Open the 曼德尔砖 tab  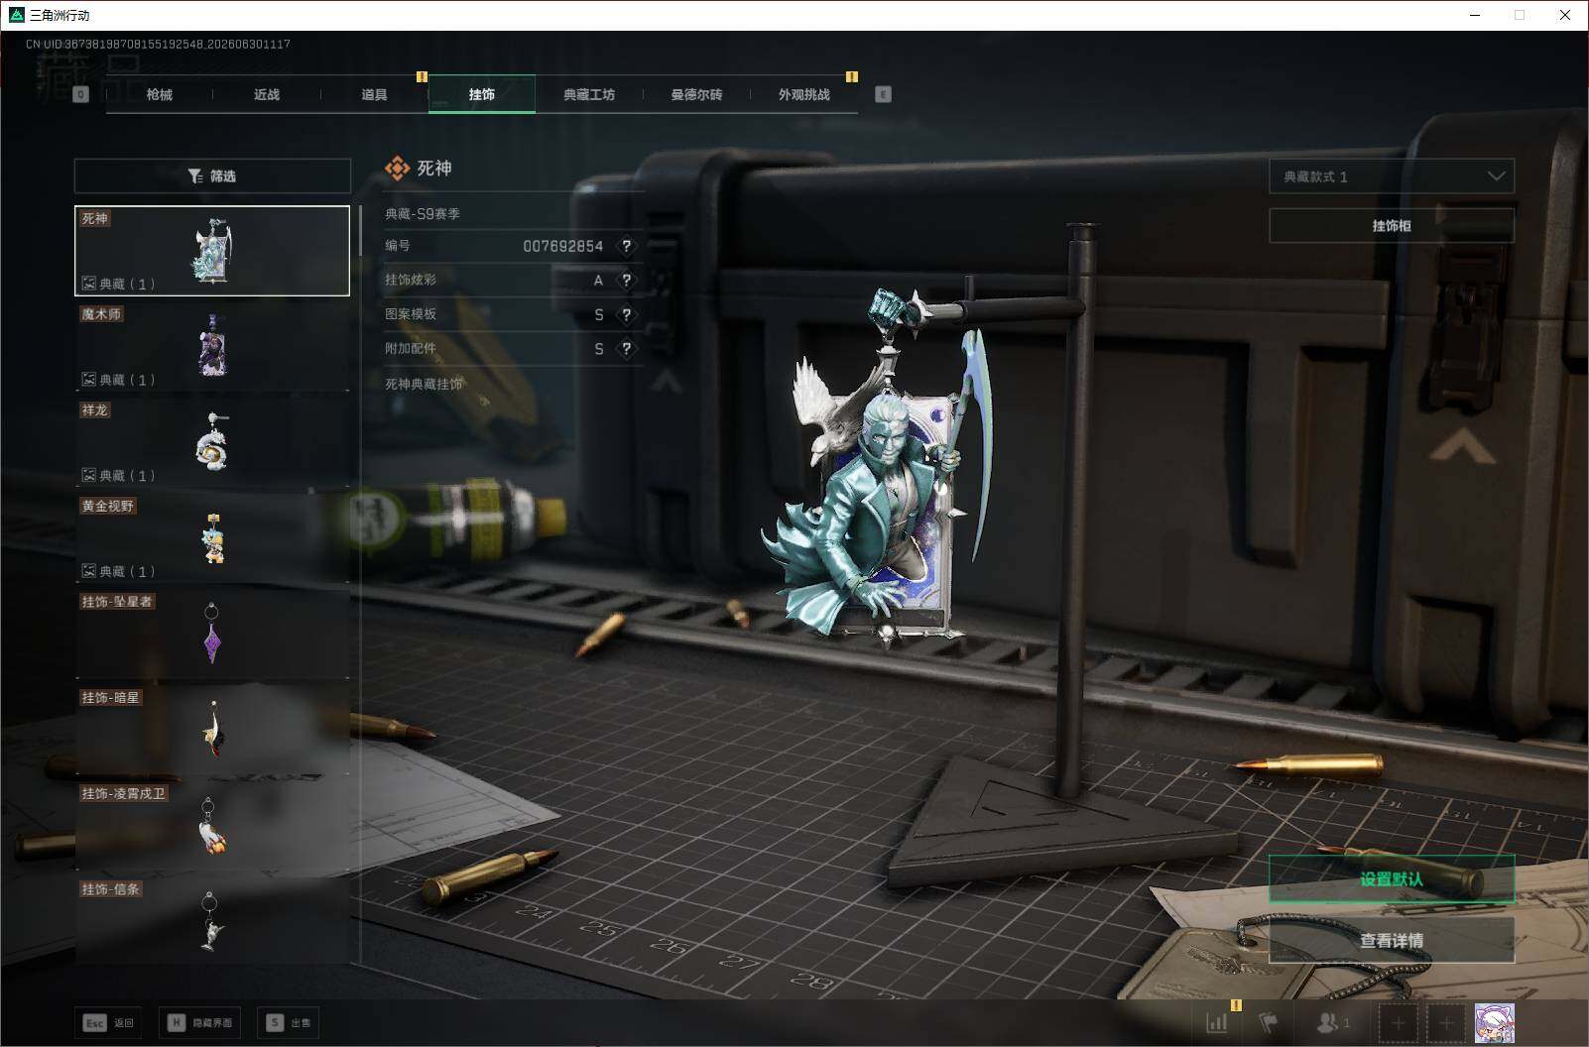[696, 94]
